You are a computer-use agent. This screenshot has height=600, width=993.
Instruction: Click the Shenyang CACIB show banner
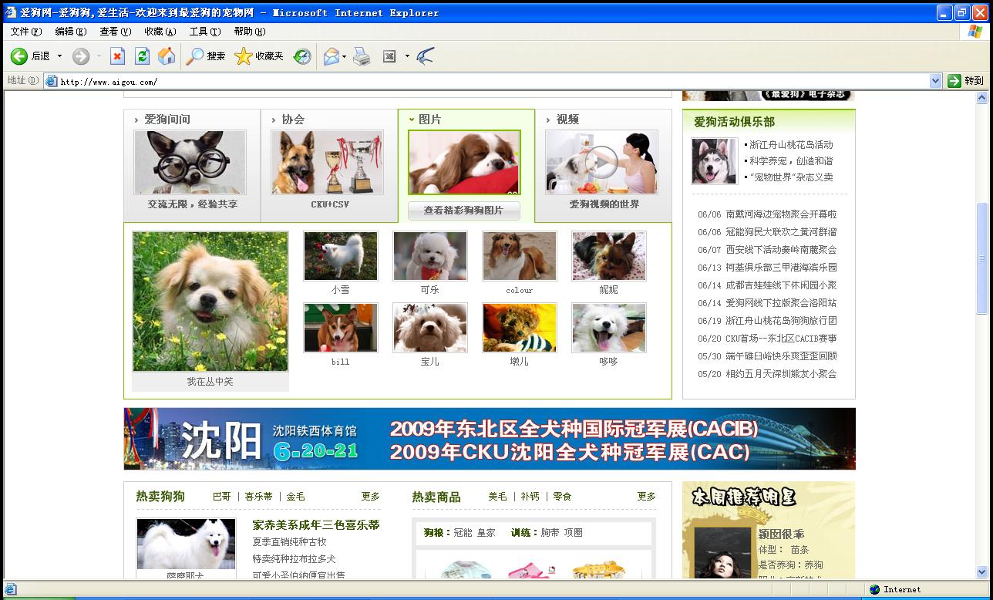coord(490,439)
